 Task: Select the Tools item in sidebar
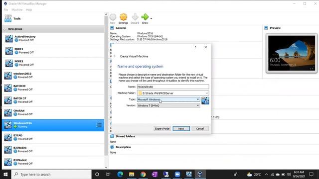pyautogui.click(x=53, y=18)
